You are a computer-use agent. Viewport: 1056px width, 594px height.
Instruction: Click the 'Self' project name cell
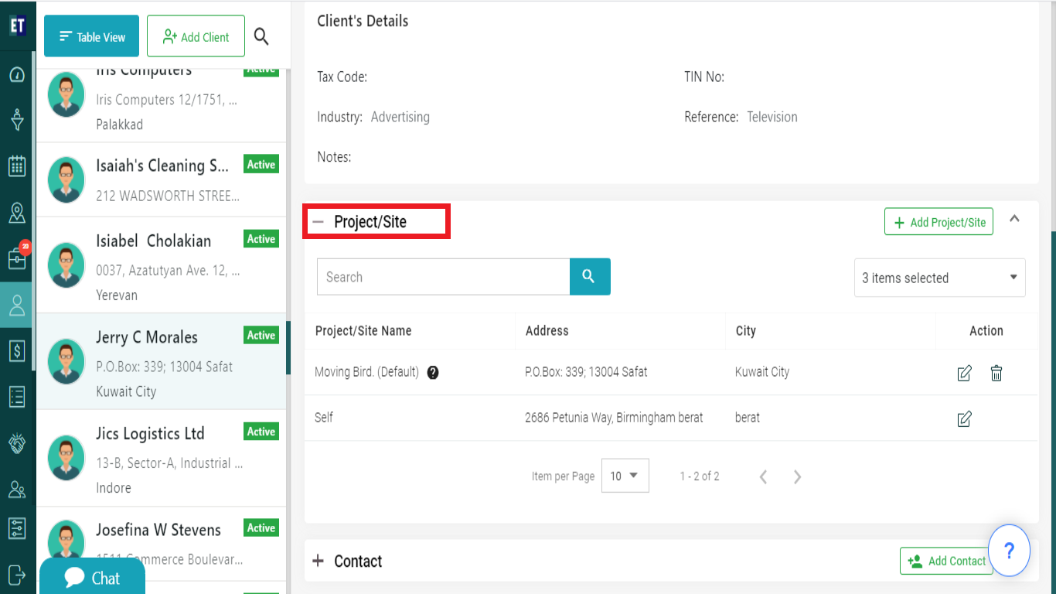324,418
